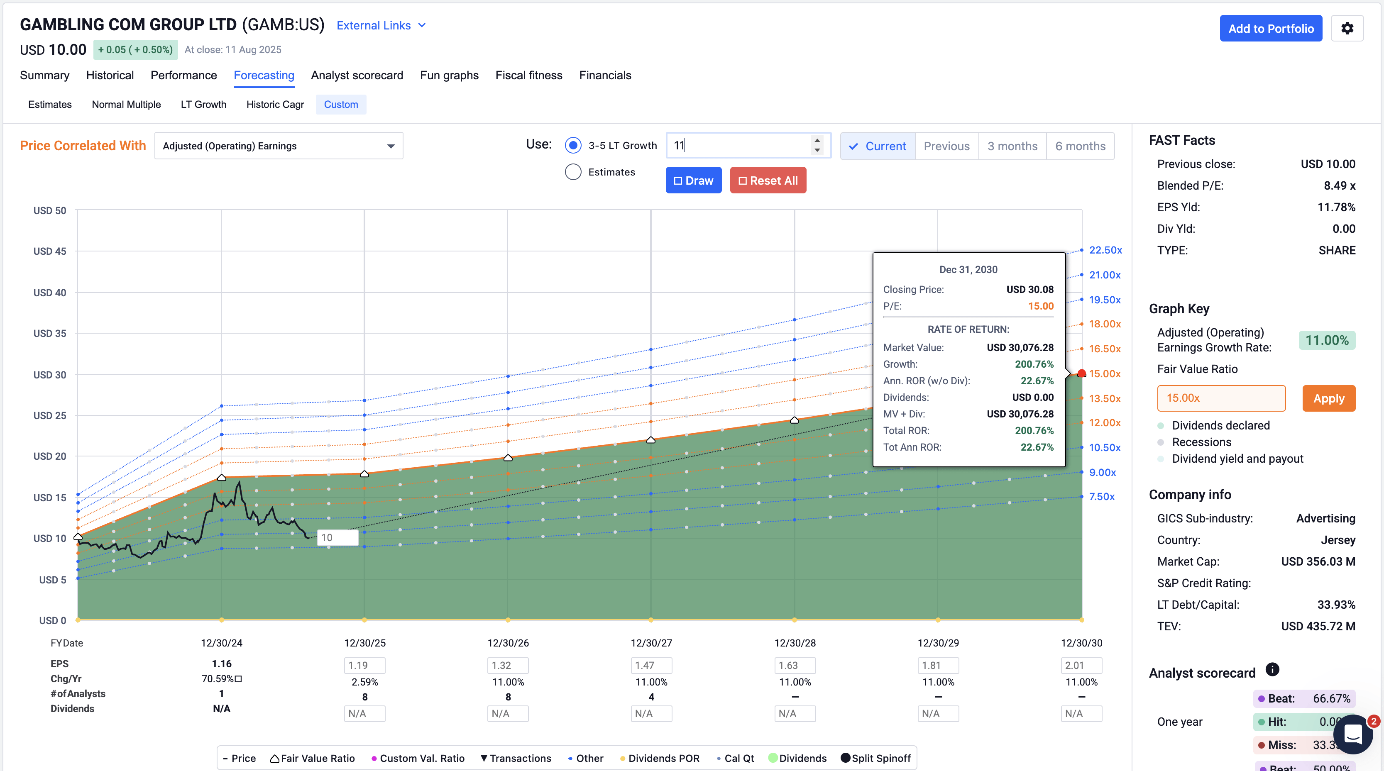This screenshot has width=1384, height=771.
Task: Select the Previous estimates option
Action: 946,146
